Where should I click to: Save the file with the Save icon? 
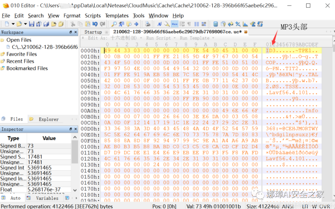32,24
